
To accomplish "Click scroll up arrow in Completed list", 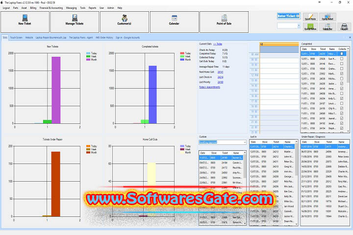I will point(348,48).
